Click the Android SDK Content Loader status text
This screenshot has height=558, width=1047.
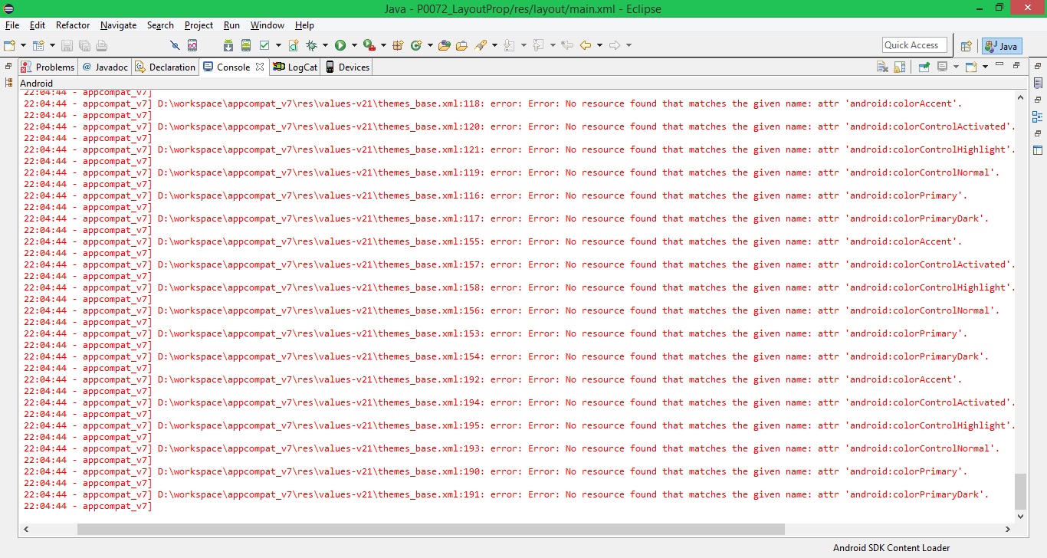891,548
